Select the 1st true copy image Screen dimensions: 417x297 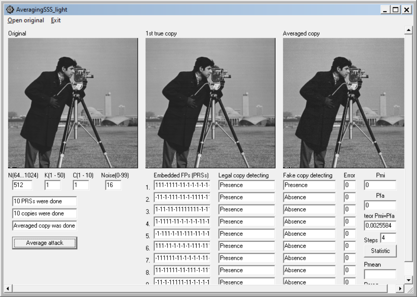210,103
